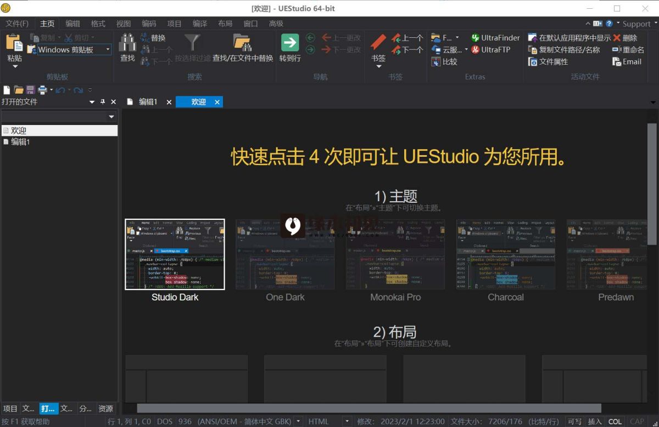Collapse the ribbon with the chevron arrow

click(x=588, y=24)
